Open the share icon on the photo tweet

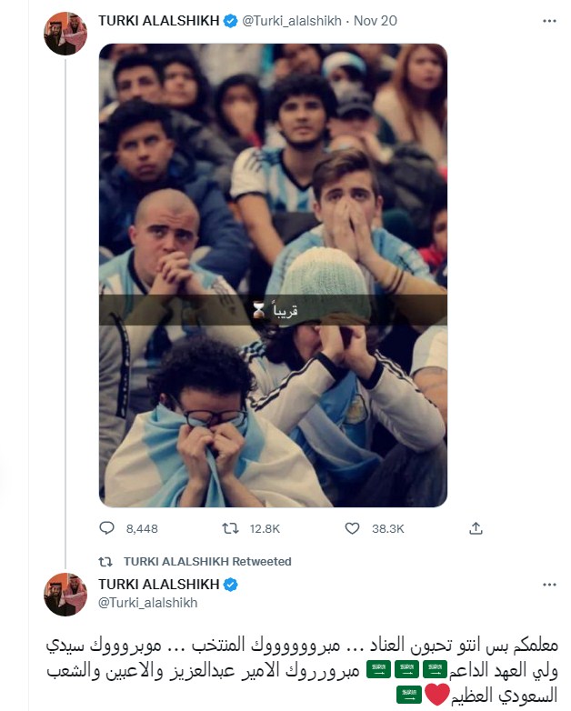pos(476,528)
